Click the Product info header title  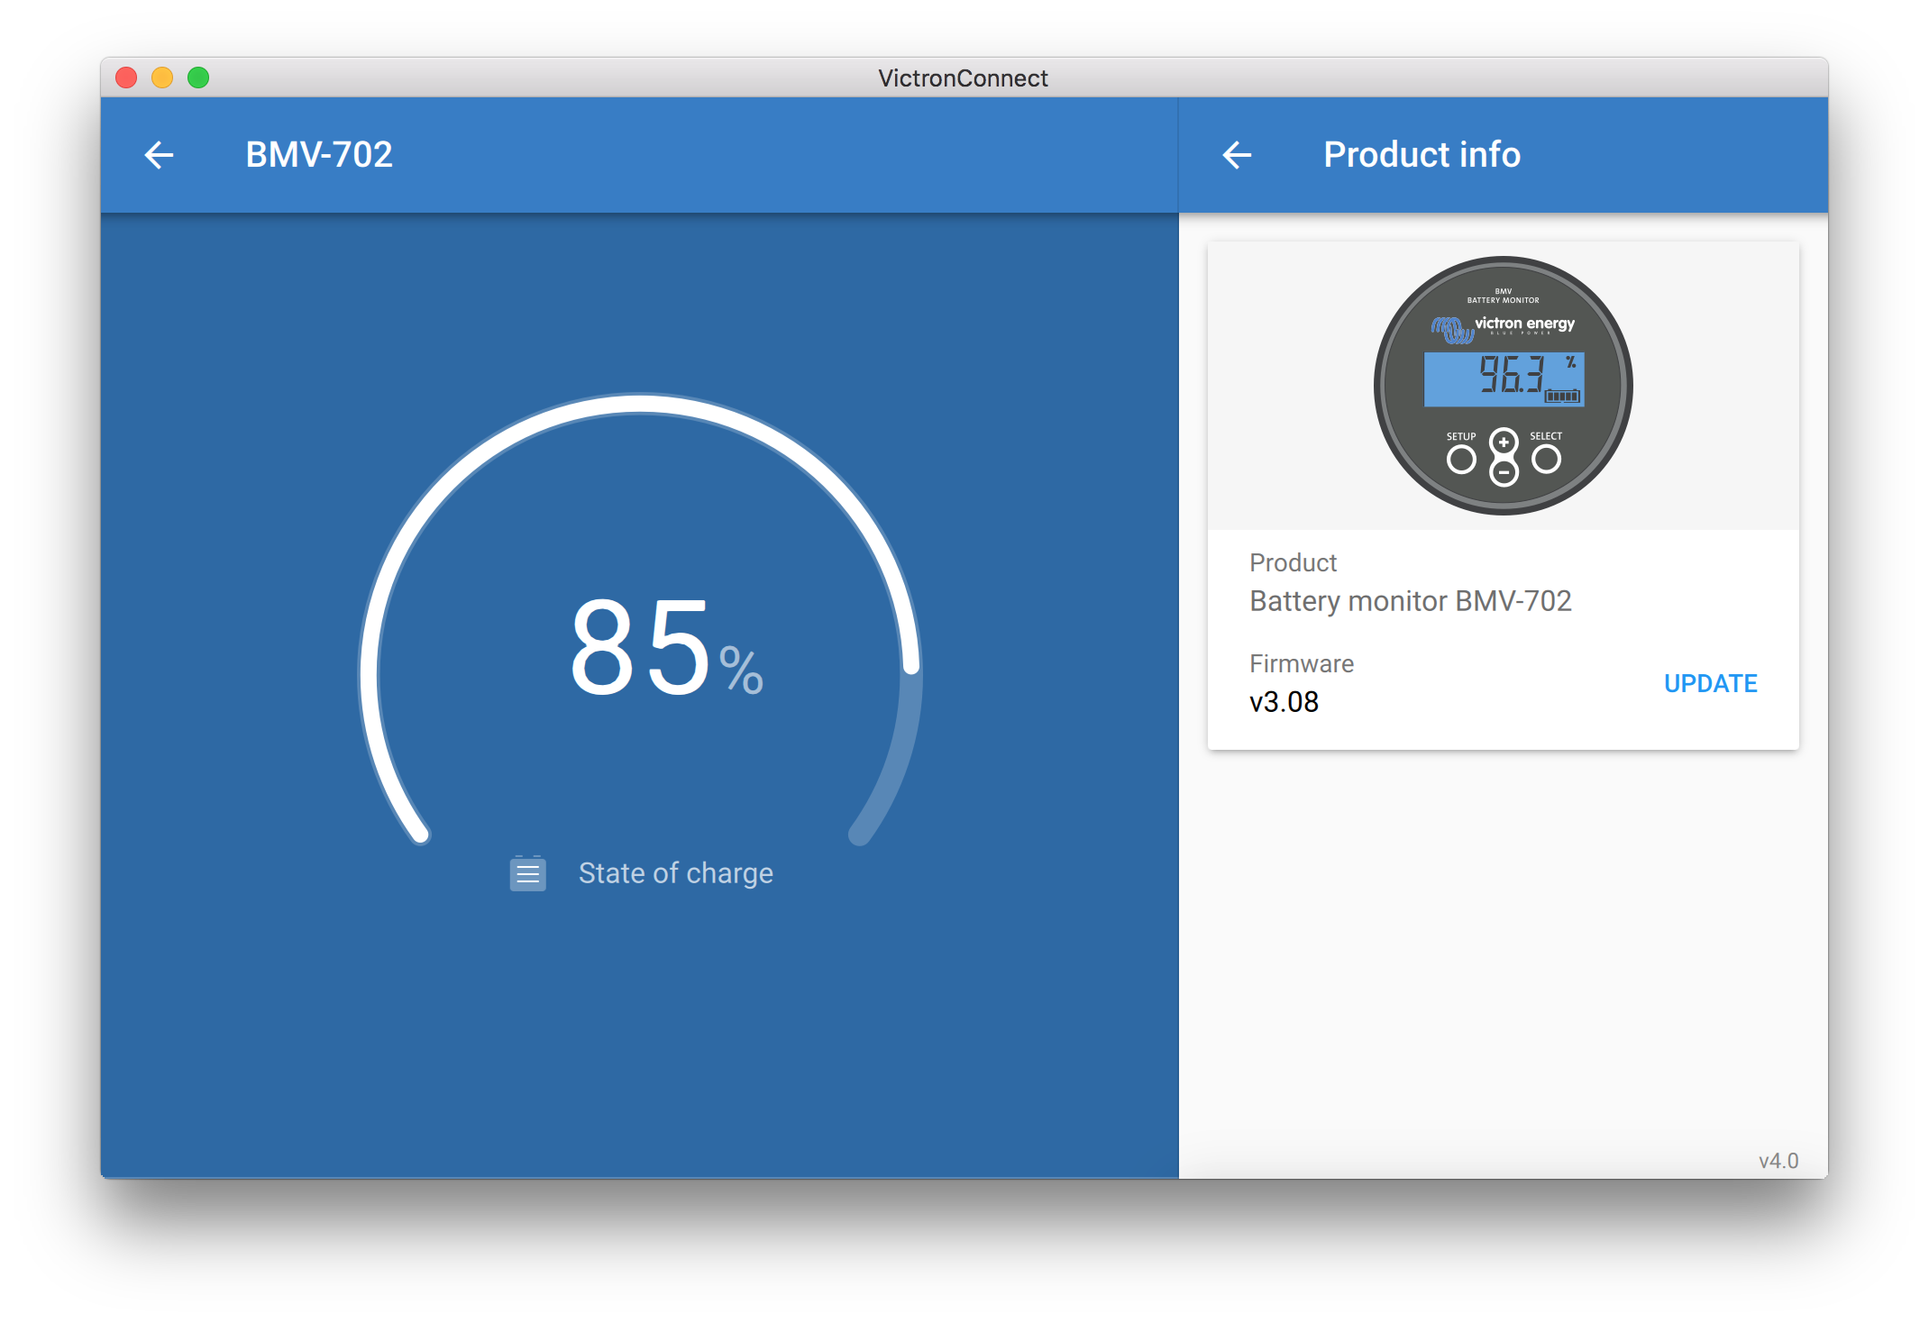point(1422,155)
